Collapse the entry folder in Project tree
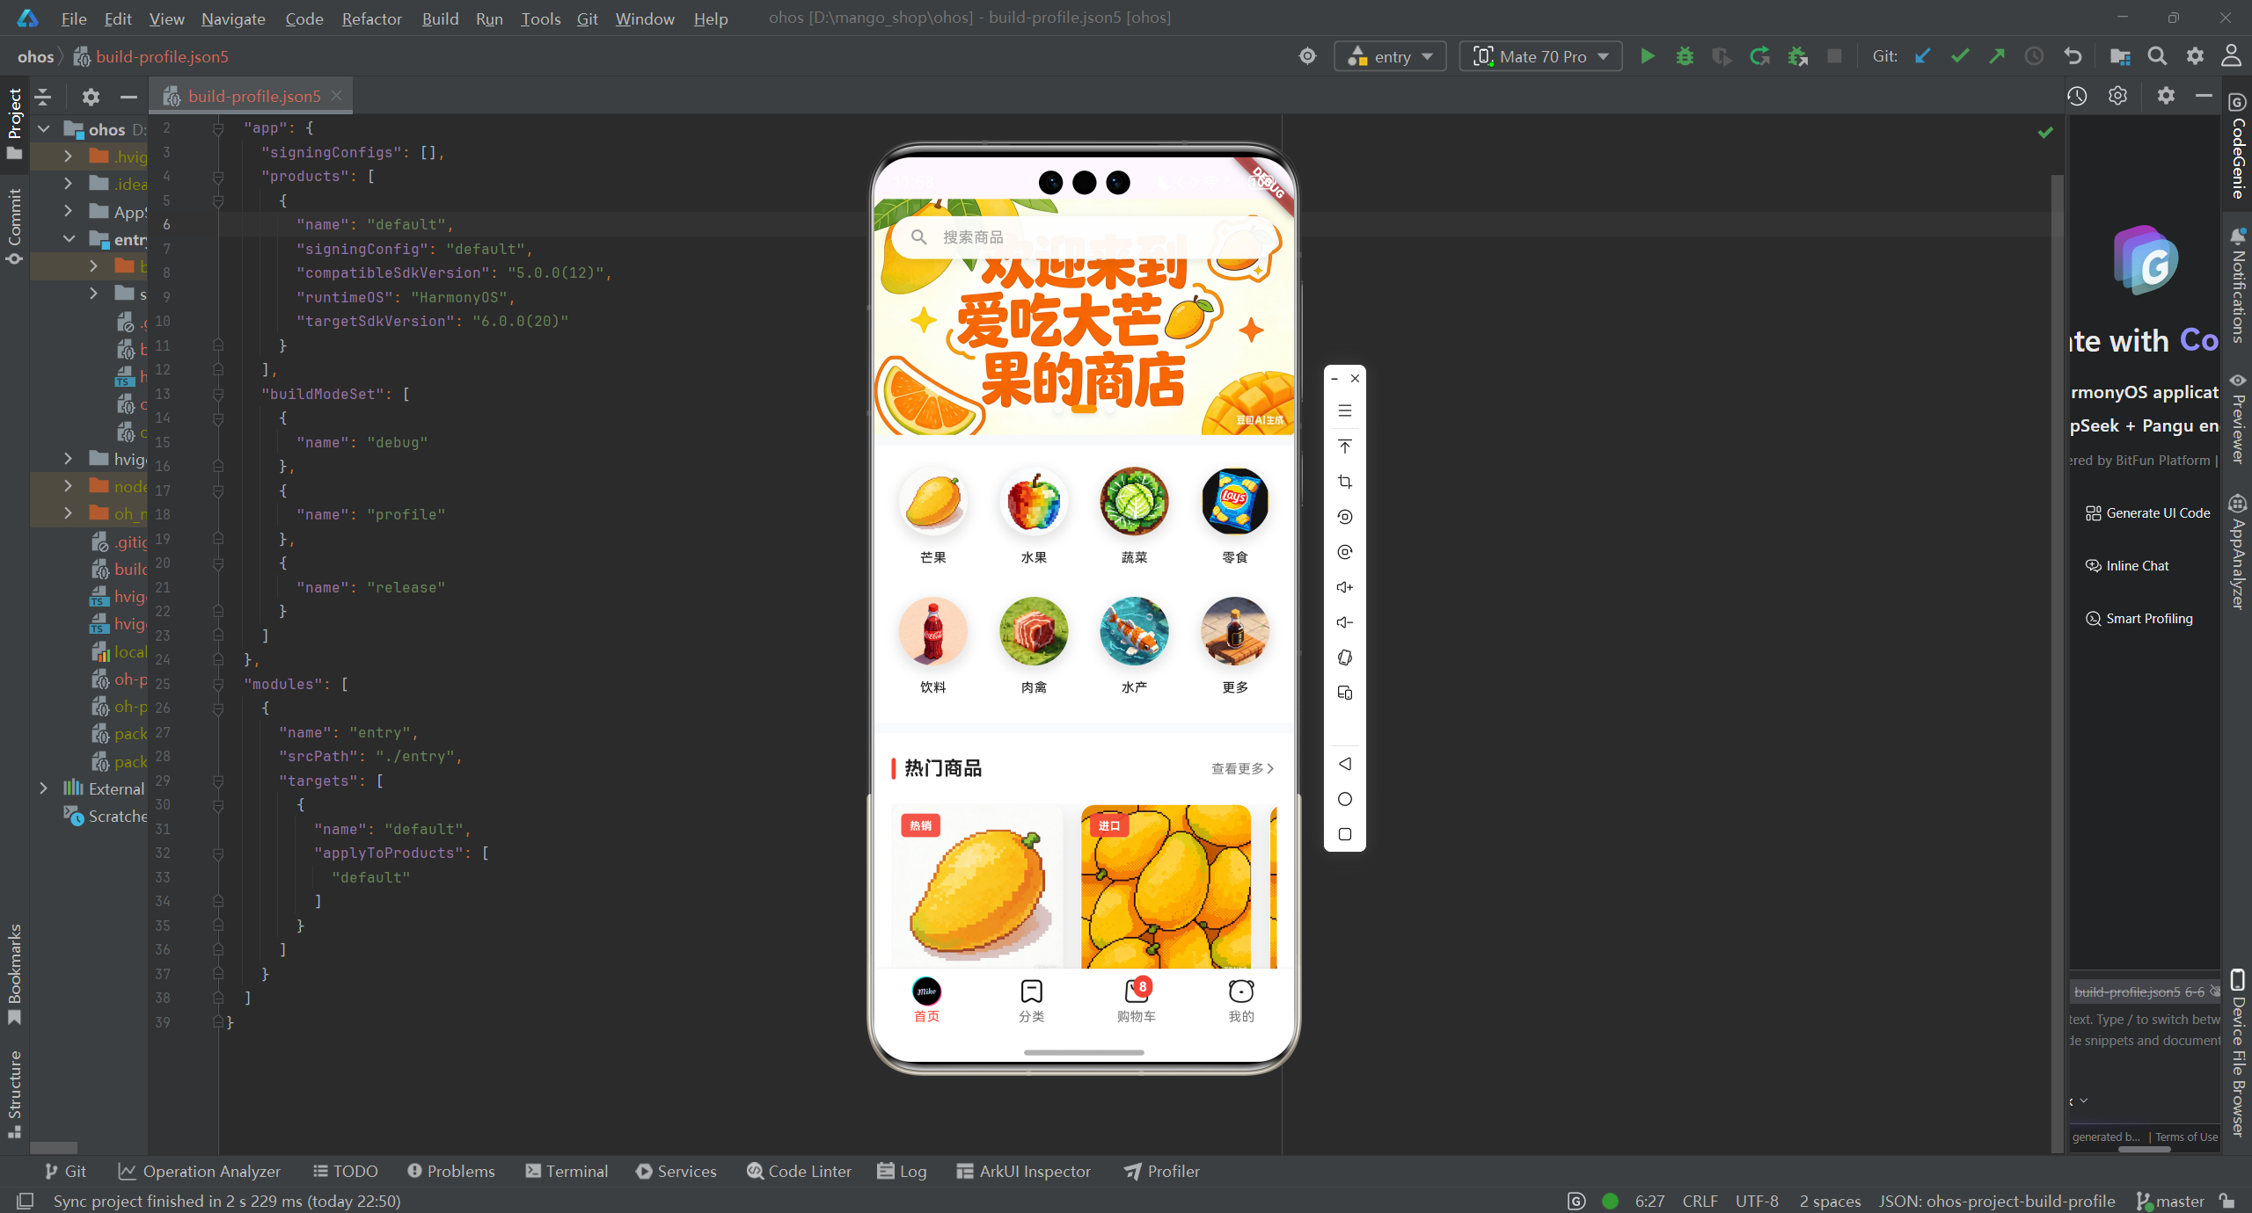Image resolution: width=2252 pixels, height=1213 pixels. [69, 239]
